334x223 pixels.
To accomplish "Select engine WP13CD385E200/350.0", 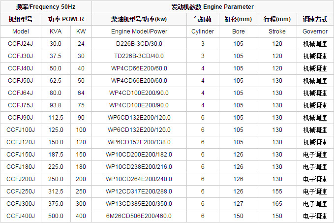I will click(139, 204).
